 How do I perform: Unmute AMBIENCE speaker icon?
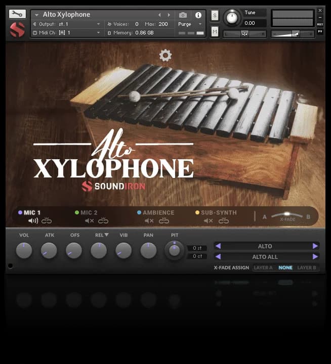[x=149, y=220]
